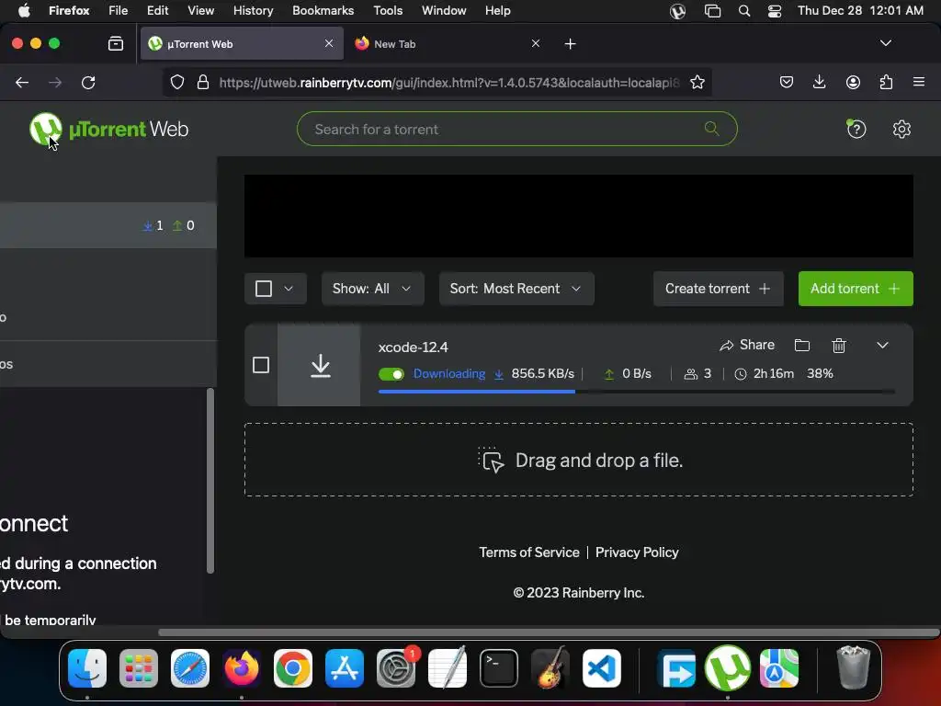The height and width of the screenshot is (706, 941).
Task: Open the help question mark icon
Action: coord(856,129)
